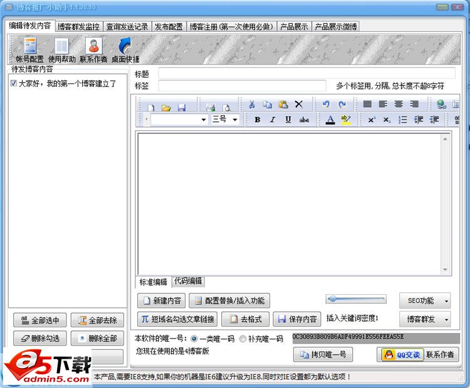Click the keyword density slider handle

pos(332,299)
